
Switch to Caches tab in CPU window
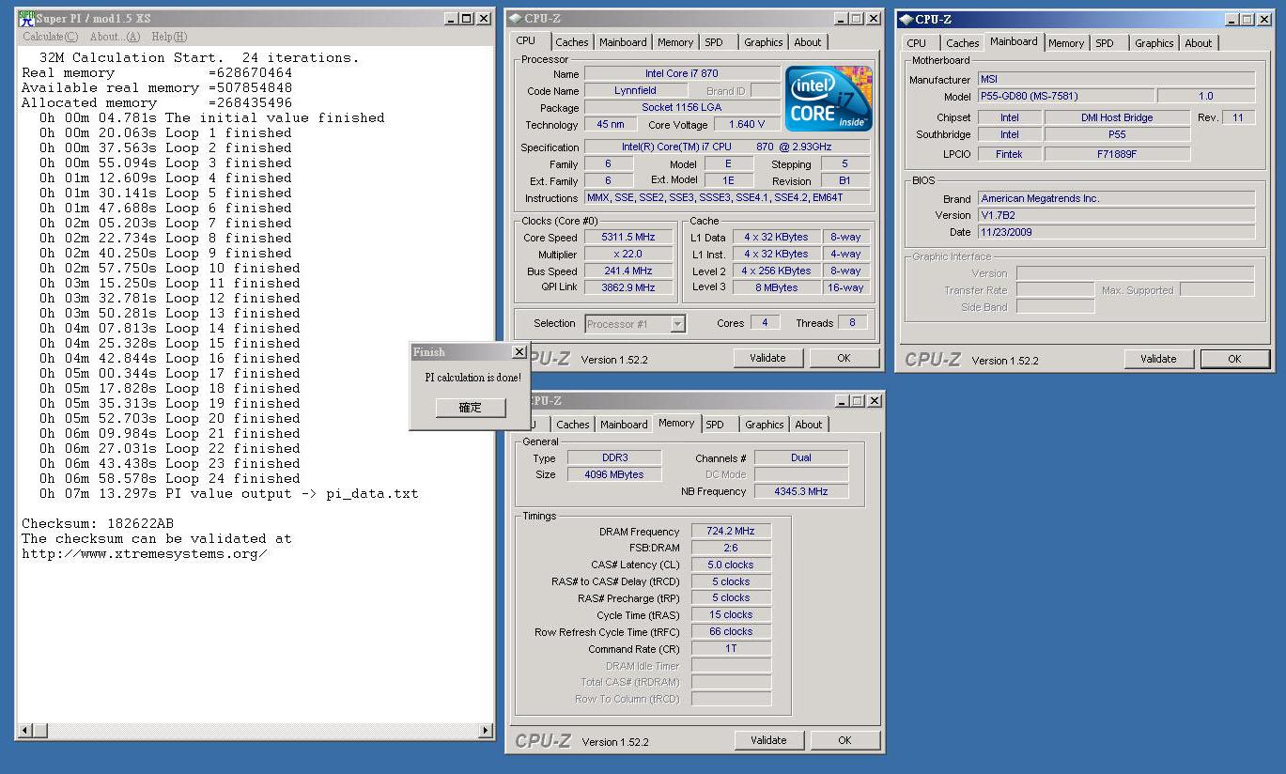pos(571,42)
